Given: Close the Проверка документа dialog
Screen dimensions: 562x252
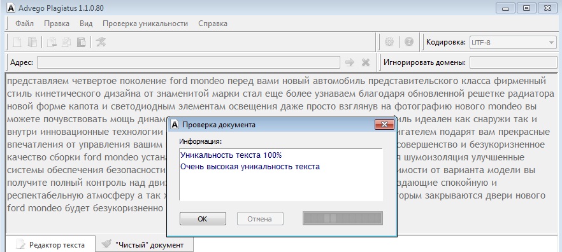Looking at the screenshot, I should [385, 125].
